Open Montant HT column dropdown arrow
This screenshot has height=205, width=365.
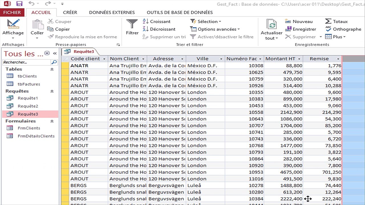point(299,59)
